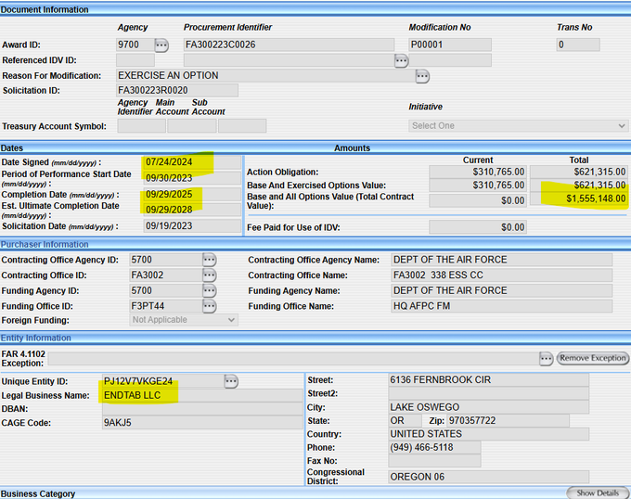Image resolution: width=631 pixels, height=499 pixels.
Task: Expand the Initiative 'Select One' dropdown
Action: tap(518, 126)
